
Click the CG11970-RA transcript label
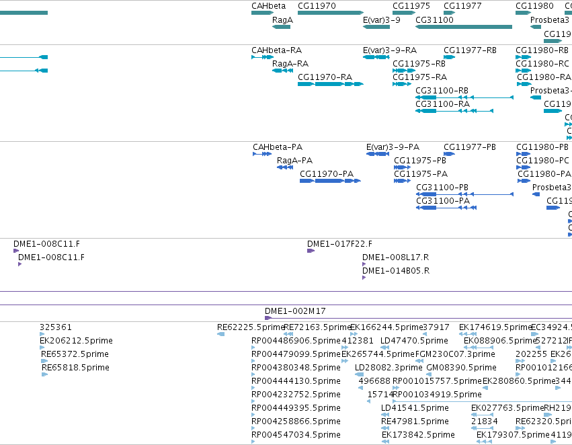tap(325, 77)
